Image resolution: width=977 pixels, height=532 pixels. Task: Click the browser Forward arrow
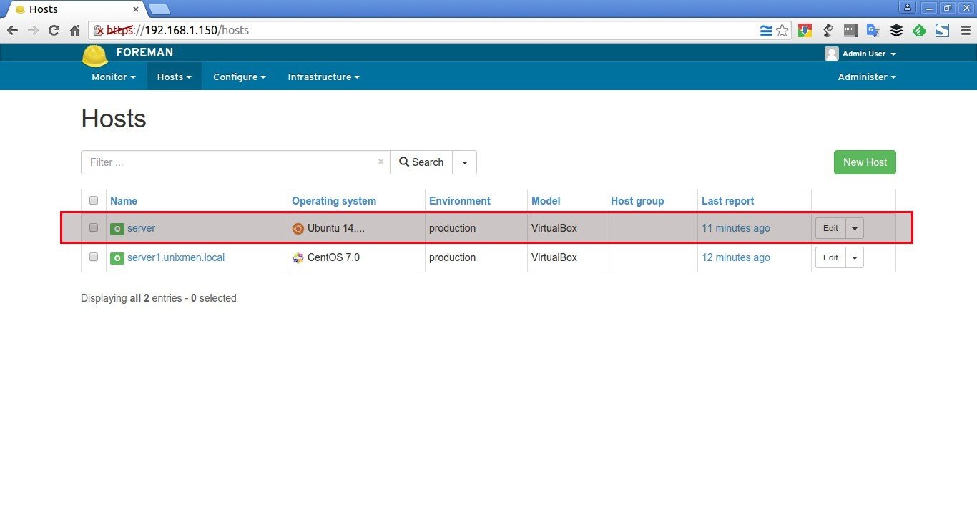[33, 31]
